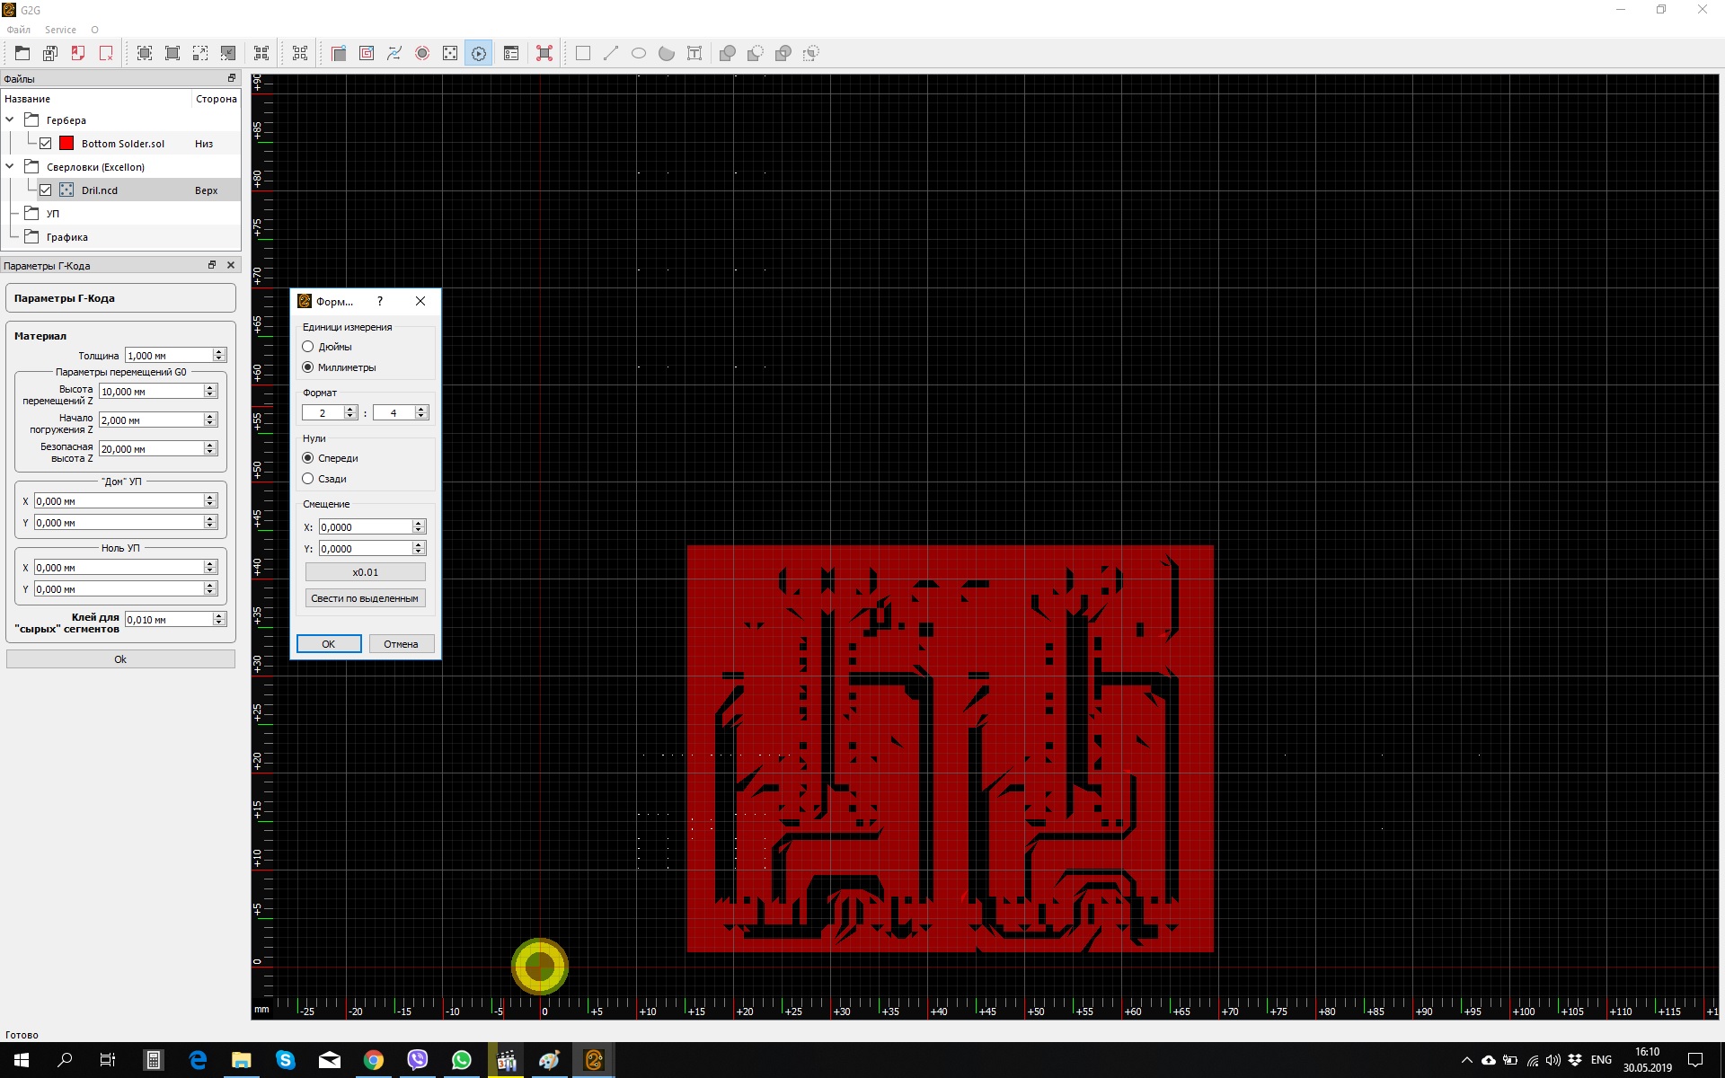
Task: Select the rectangle drawing tool
Action: 583,54
